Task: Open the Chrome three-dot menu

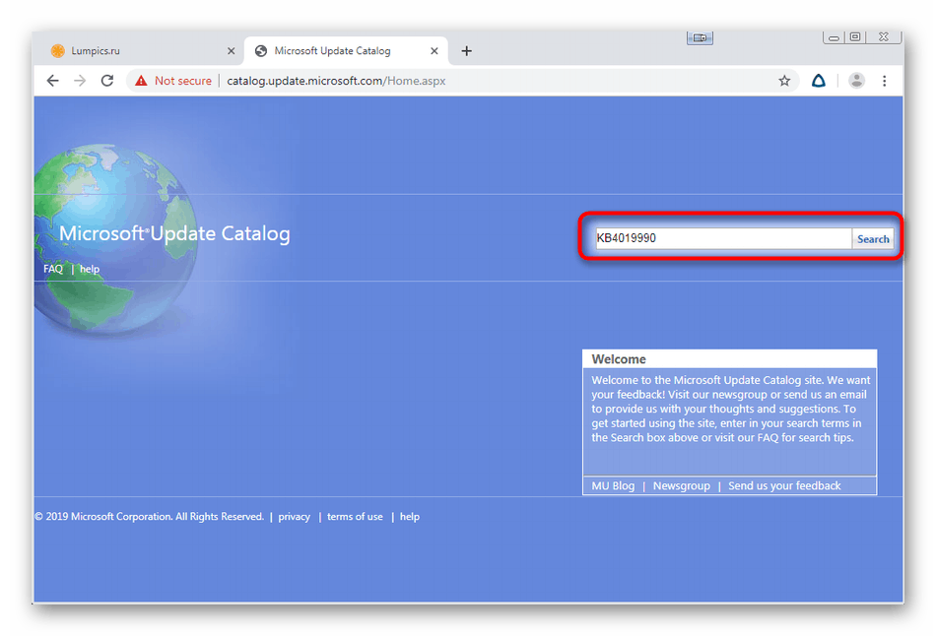Action: pyautogui.click(x=885, y=81)
